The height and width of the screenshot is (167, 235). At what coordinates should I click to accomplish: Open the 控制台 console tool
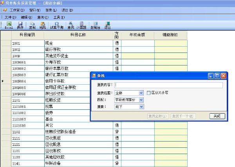point(95,25)
